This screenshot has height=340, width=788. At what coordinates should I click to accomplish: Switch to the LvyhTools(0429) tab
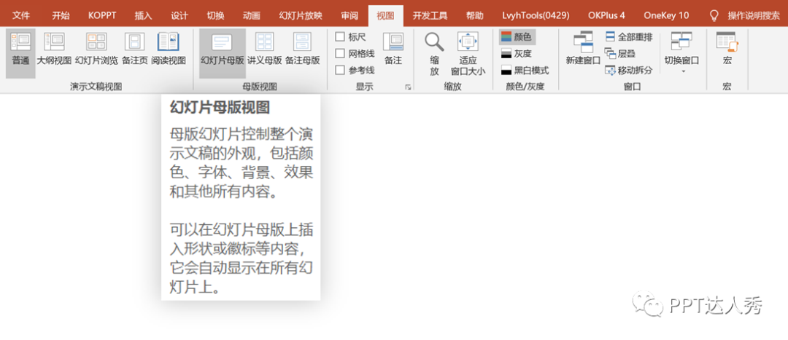(536, 15)
